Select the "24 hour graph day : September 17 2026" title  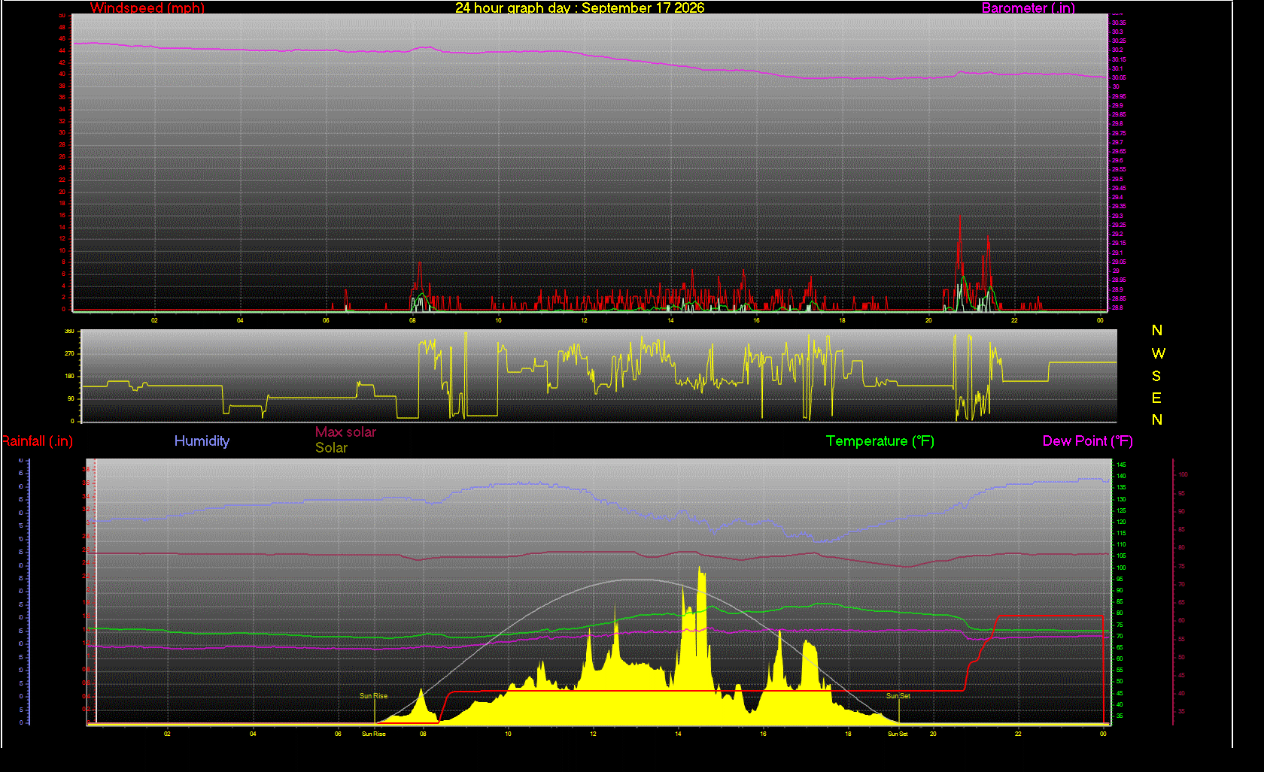pos(580,8)
